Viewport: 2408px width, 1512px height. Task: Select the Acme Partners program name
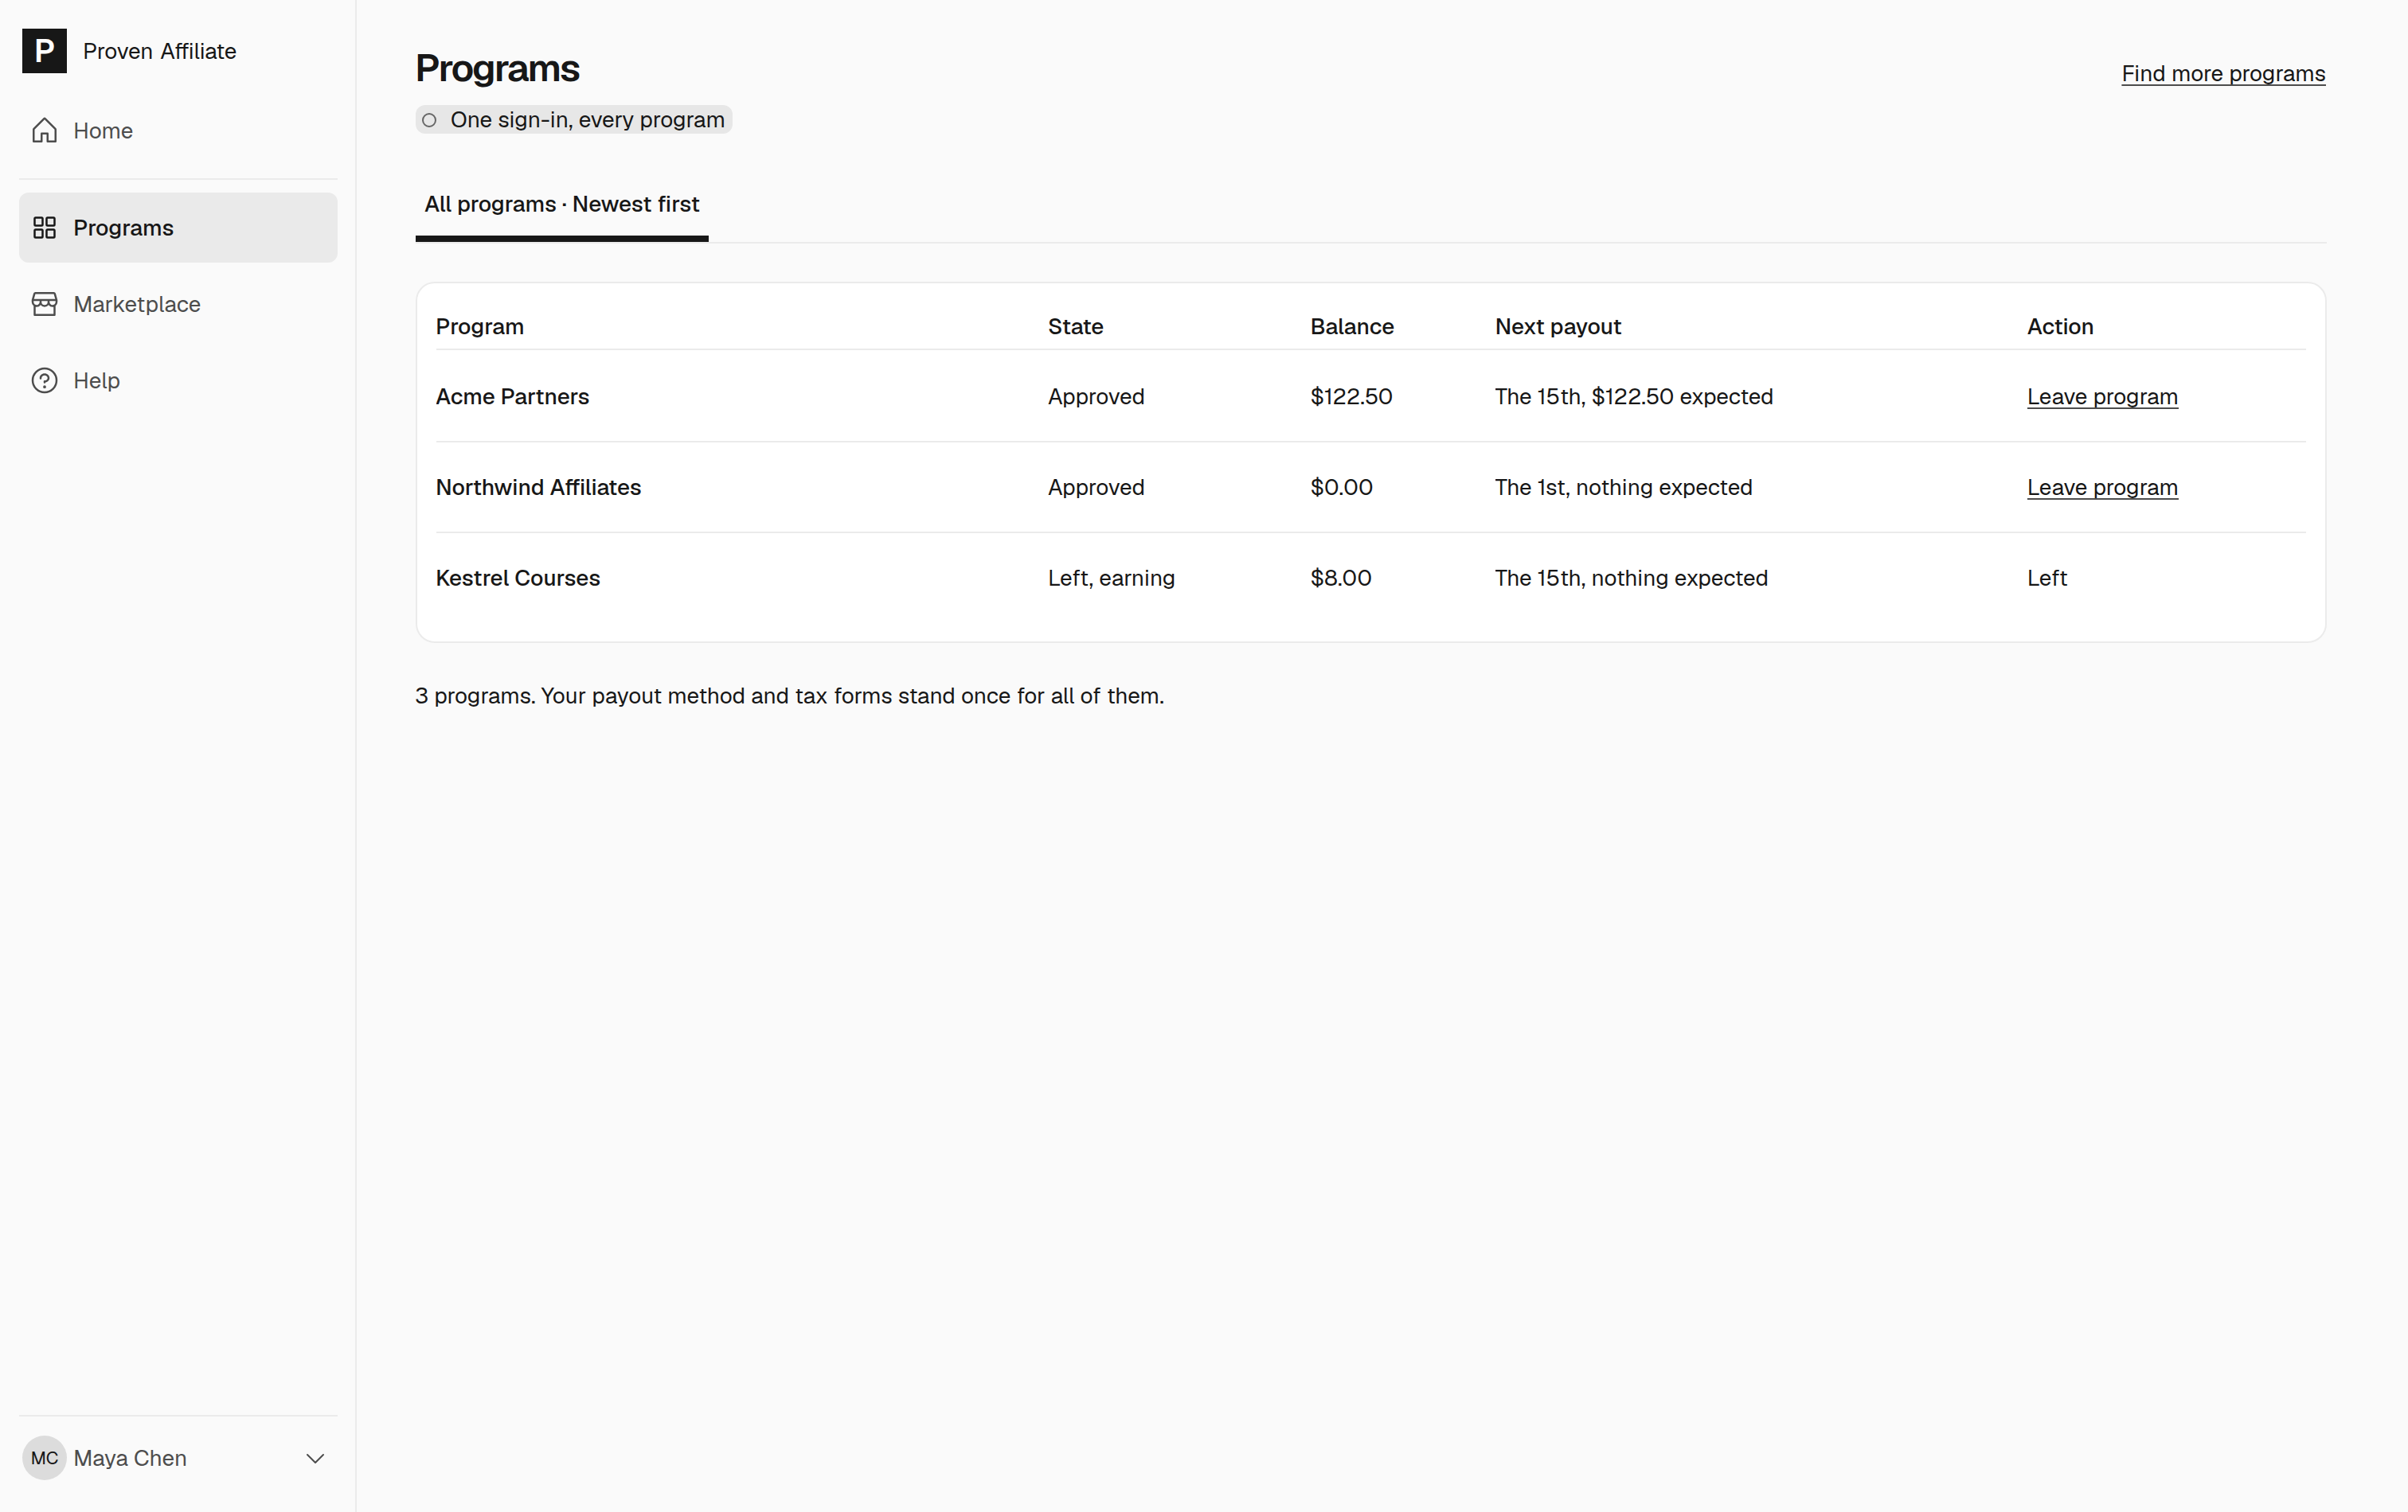512,397
